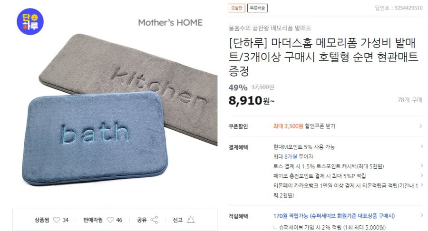The height and width of the screenshot is (231, 428).
Task: Click the 최대 8개월 무이자 text
Action: pos(293,156)
